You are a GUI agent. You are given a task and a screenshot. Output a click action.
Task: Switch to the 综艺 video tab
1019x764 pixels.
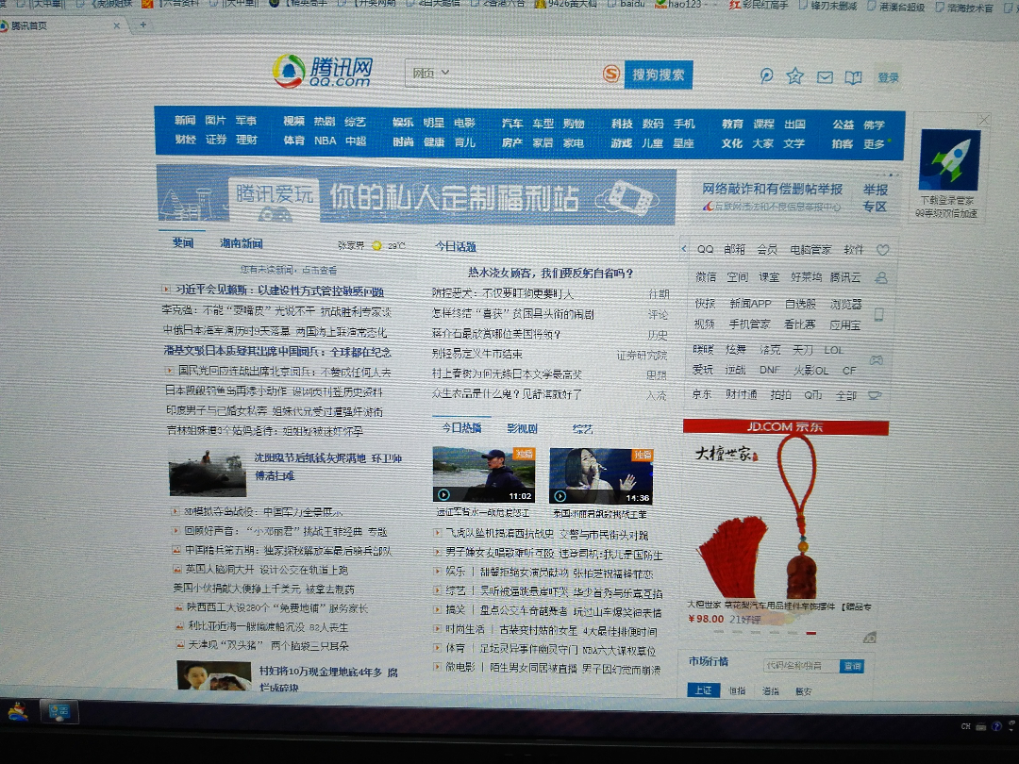coord(582,429)
